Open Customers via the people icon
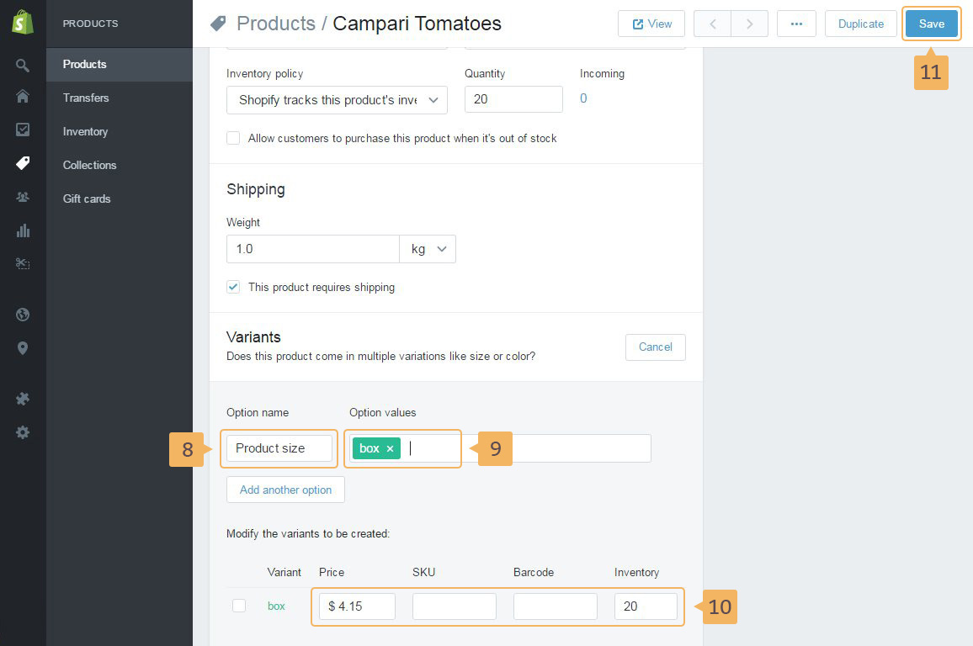 (x=23, y=197)
